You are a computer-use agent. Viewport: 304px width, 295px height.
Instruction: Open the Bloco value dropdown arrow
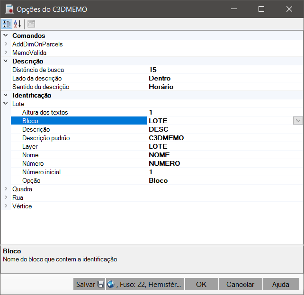pos(298,121)
